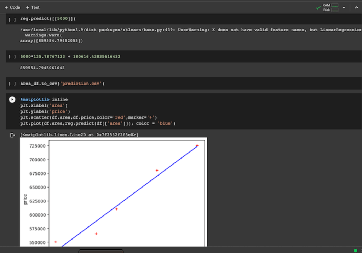The height and width of the screenshot is (253, 362).
Task: Run the reg.predict([[5000]]) cell
Action: pyautogui.click(x=12, y=19)
